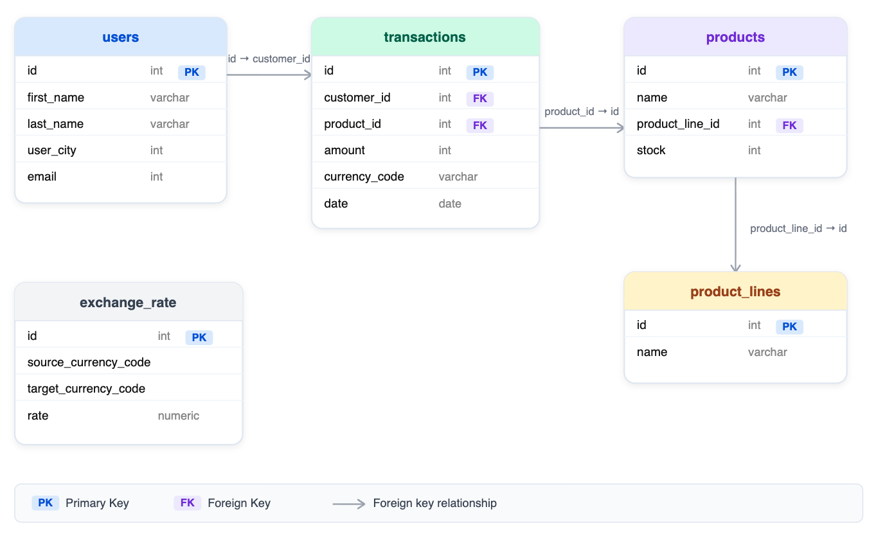The width and height of the screenshot is (885, 543).
Task: Click int type of stock column
Action: click(x=755, y=150)
